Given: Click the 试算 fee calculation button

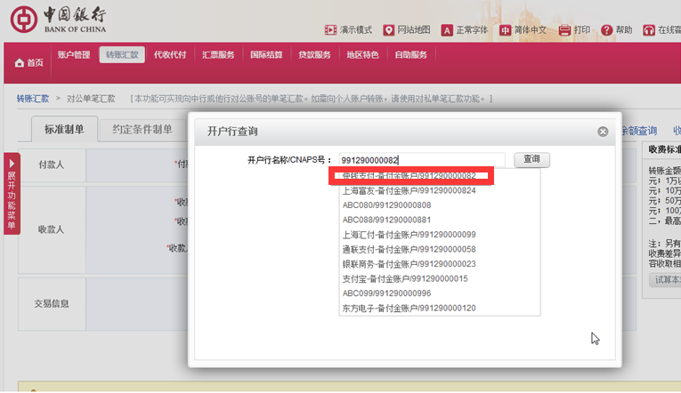Looking at the screenshot, I should pos(665,280).
